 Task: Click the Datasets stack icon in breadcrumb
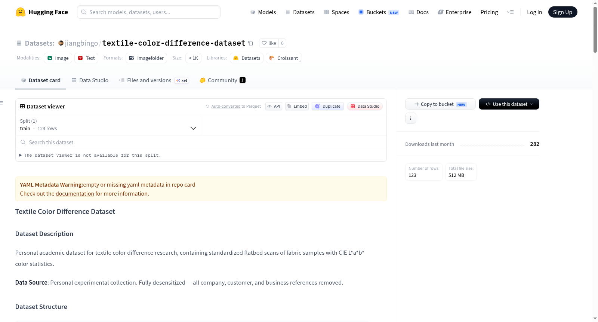(x=19, y=43)
